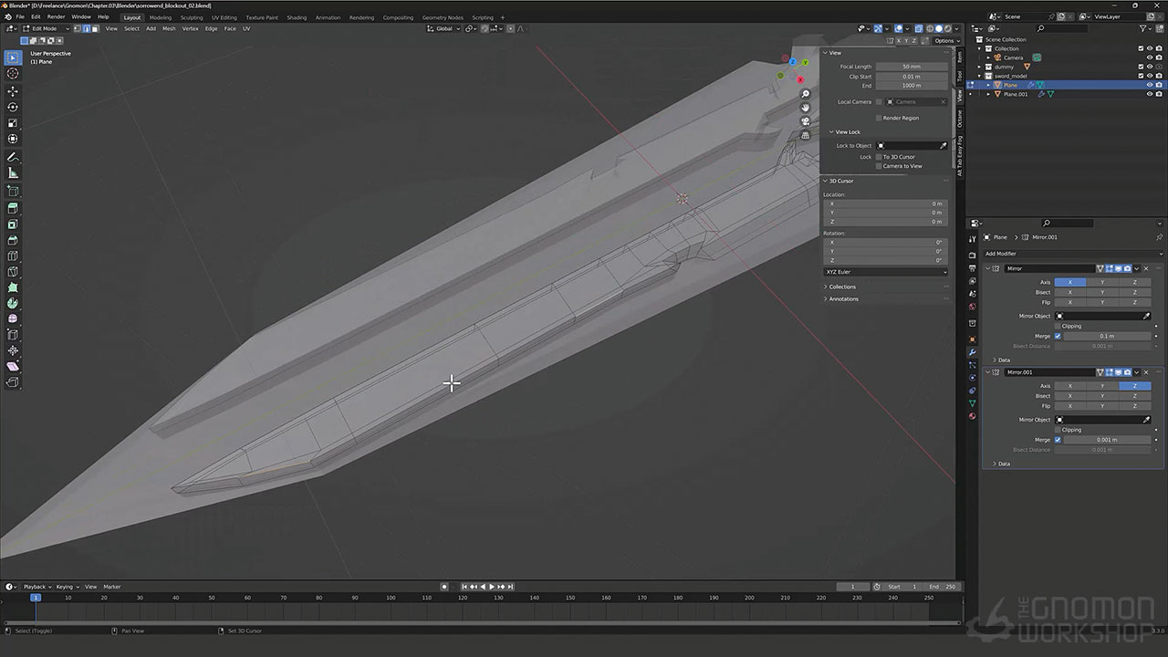Click the Focal Length value field

[911, 67]
